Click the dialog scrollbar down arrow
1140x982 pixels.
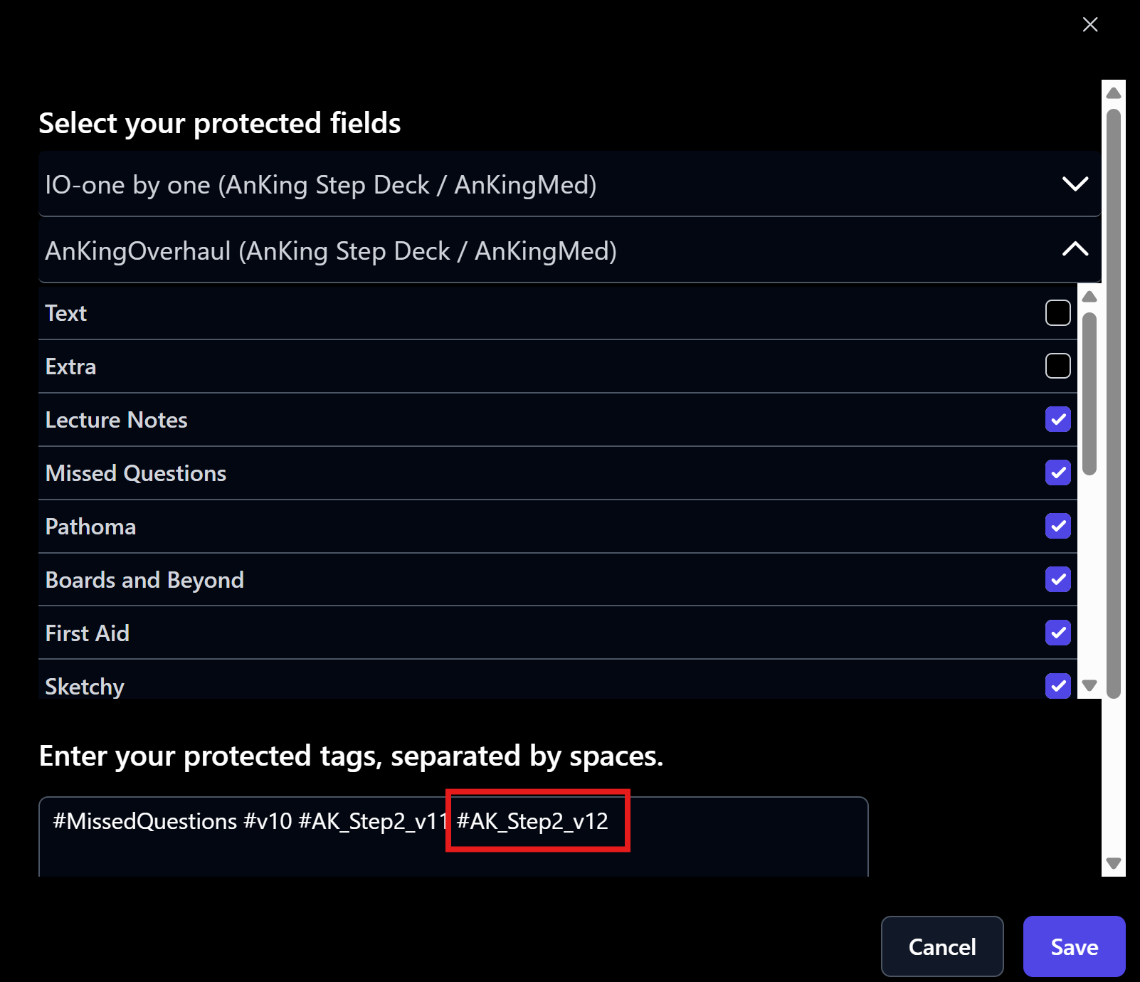click(x=1114, y=863)
